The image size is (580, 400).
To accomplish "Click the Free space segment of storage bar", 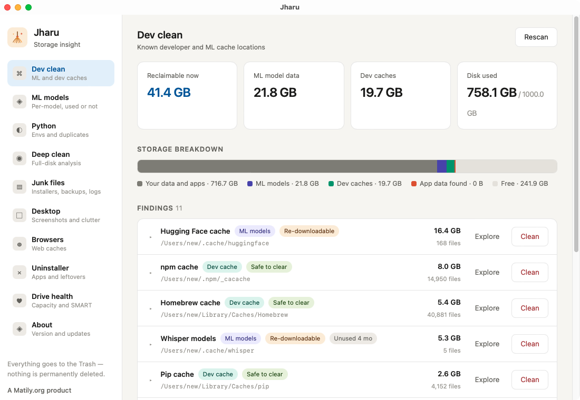I will 506,166.
